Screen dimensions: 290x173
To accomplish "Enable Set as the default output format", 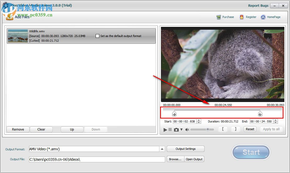I will [97, 36].
